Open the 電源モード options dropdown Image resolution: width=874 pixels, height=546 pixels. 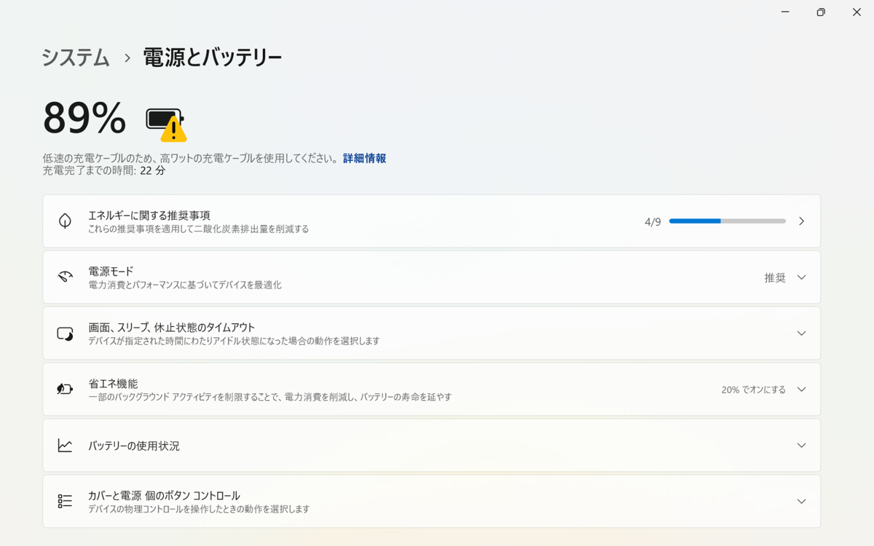click(801, 277)
